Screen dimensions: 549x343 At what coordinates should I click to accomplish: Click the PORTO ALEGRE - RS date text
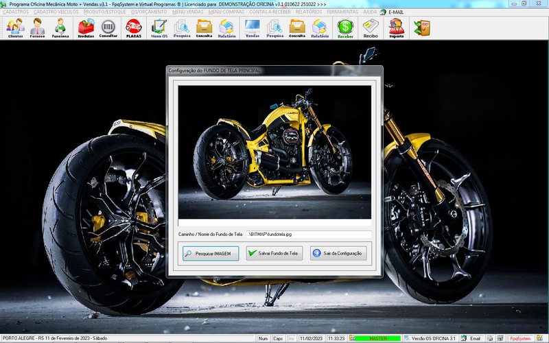pyautogui.click(x=55, y=338)
